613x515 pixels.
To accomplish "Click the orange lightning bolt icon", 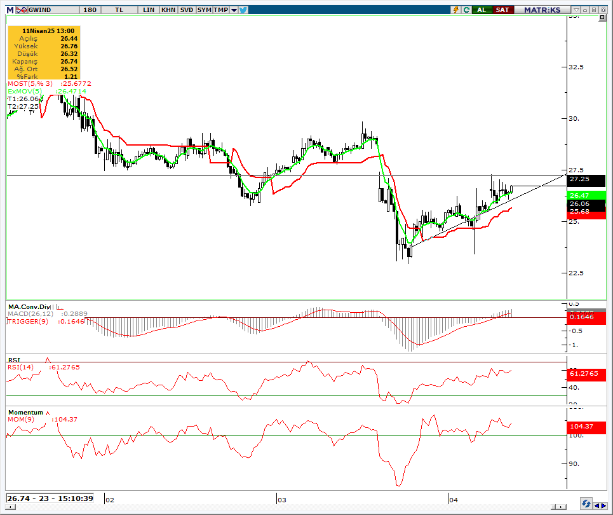I will (x=455, y=10).
